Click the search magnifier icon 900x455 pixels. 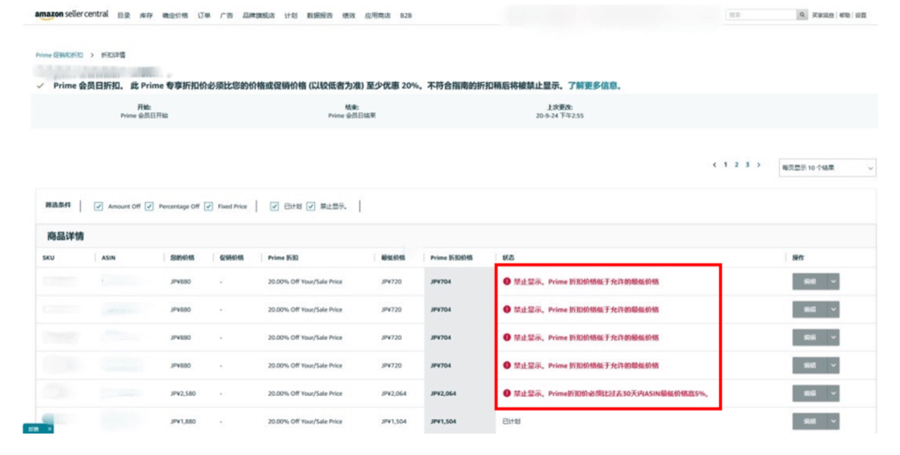point(802,15)
